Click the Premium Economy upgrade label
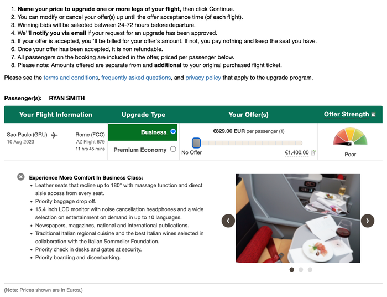This screenshot has width=387, height=297. point(140,150)
